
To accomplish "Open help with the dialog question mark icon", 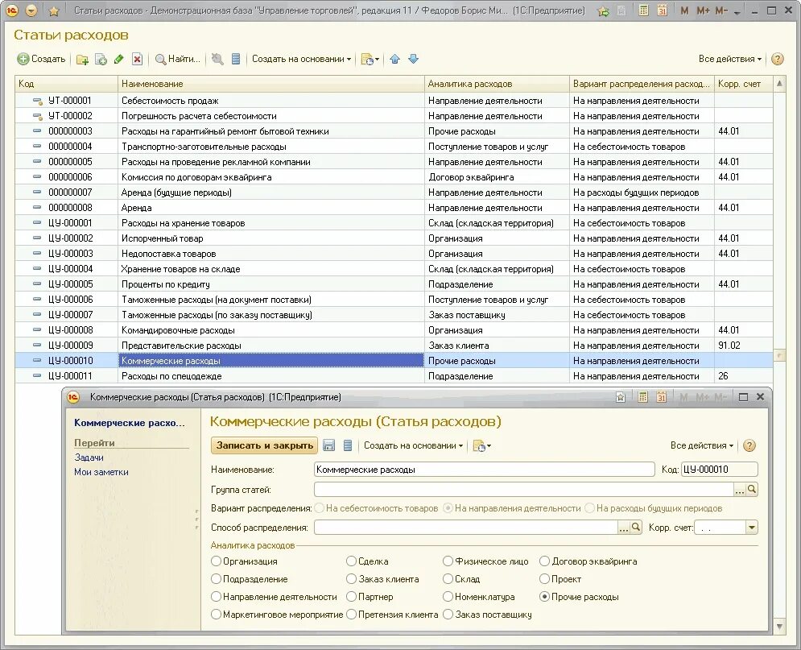I will tap(749, 445).
